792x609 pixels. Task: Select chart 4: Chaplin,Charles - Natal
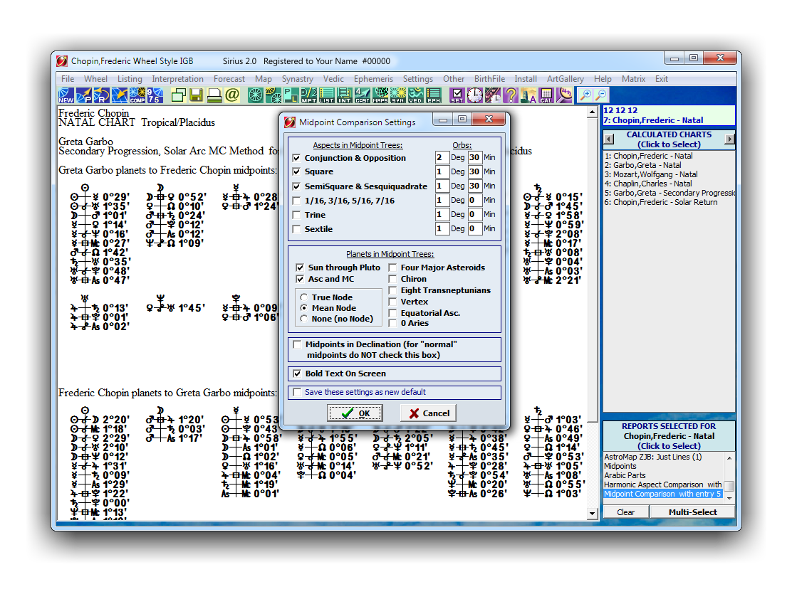[x=648, y=184]
